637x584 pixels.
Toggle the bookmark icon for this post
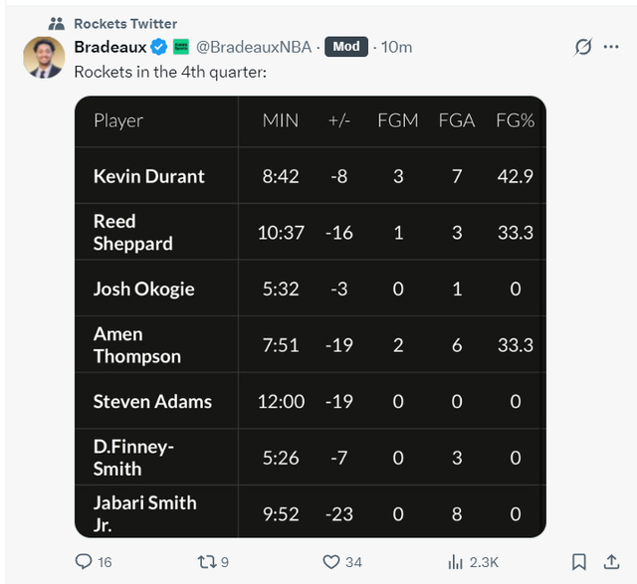coord(579,562)
